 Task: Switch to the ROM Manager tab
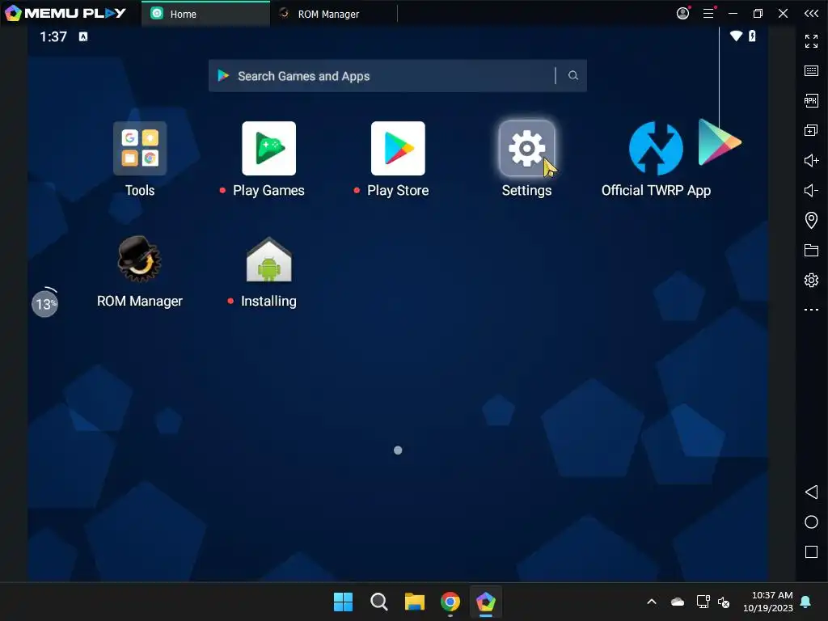pyautogui.click(x=334, y=14)
